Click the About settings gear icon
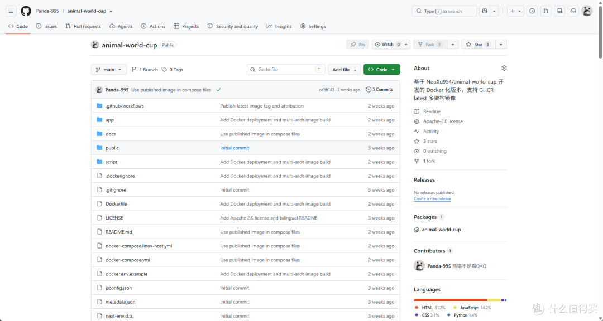This screenshot has height=321, width=603. (x=504, y=68)
